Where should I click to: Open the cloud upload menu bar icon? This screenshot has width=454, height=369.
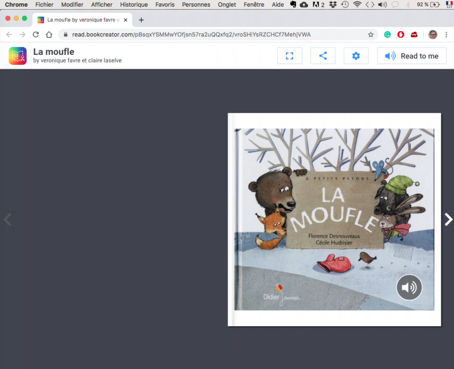tap(304, 4)
